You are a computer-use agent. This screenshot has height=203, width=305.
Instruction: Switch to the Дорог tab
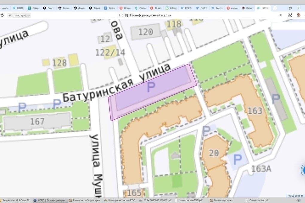(79, 8)
